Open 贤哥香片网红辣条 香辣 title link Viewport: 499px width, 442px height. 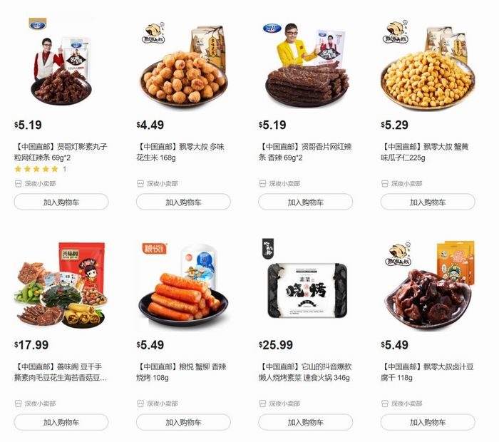click(305, 152)
